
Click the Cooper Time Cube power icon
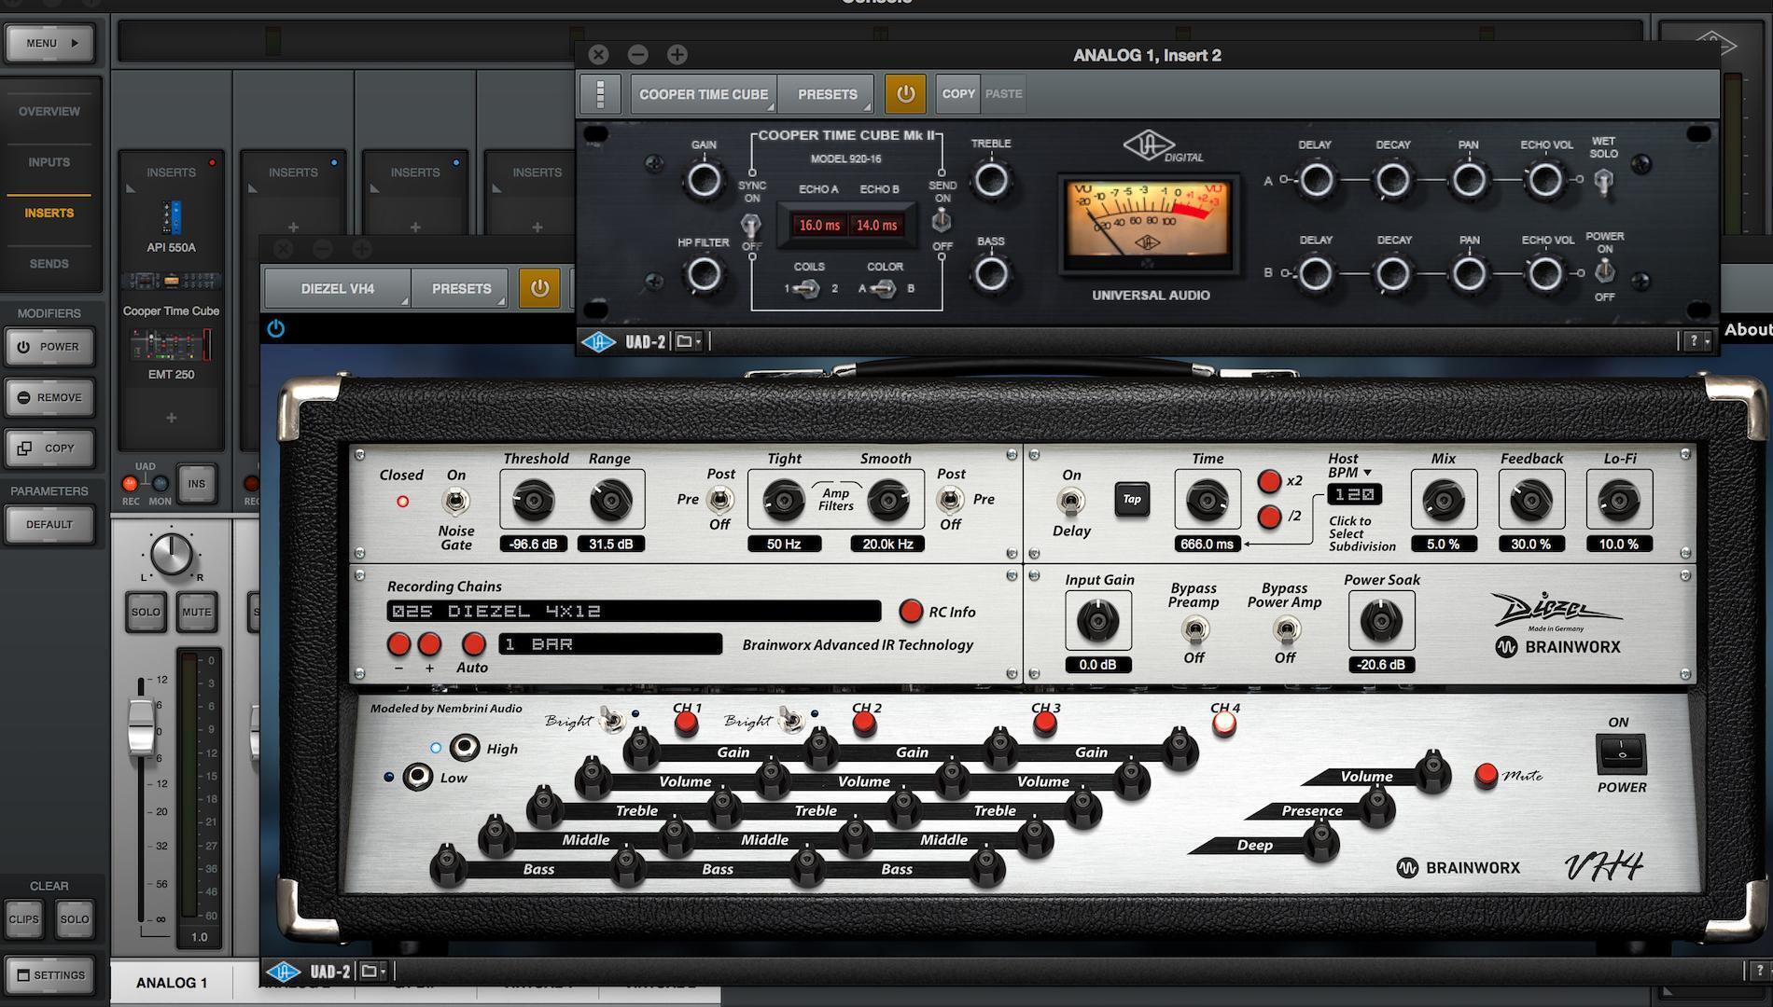click(904, 94)
